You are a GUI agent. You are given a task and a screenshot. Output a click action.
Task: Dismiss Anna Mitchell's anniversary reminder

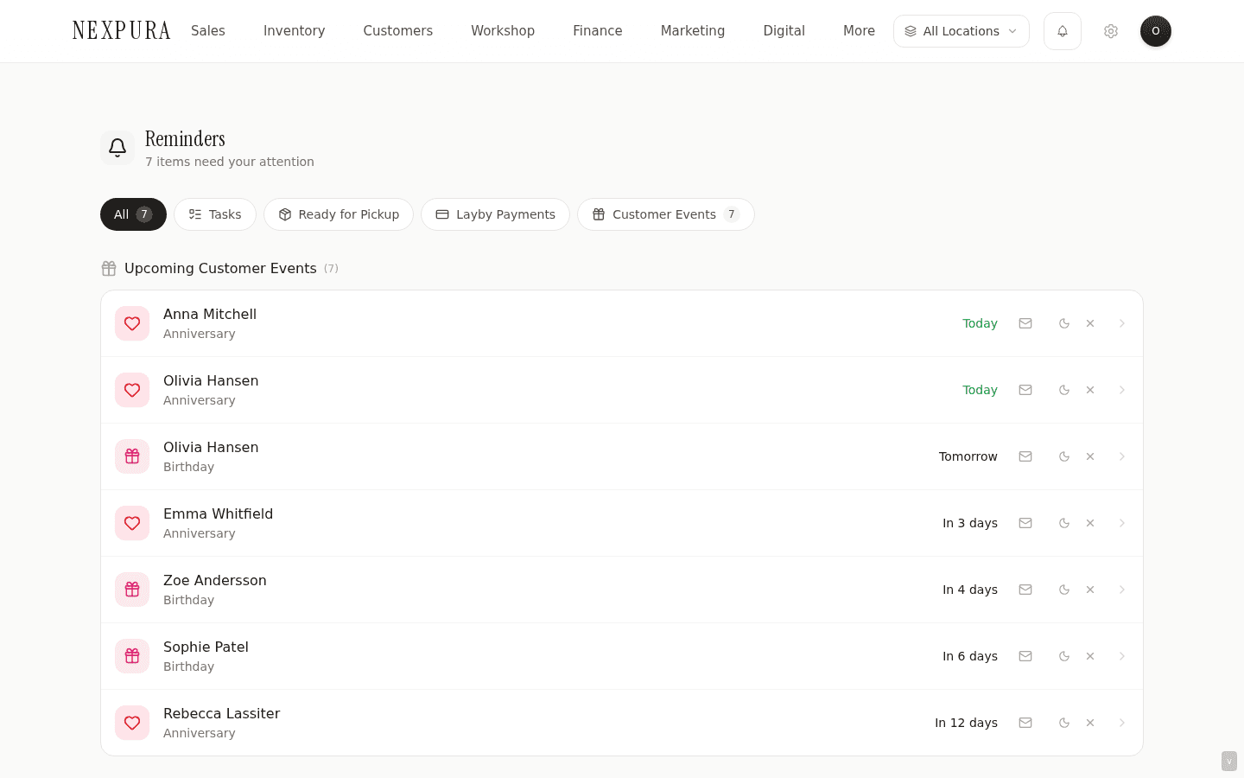pos(1090,323)
